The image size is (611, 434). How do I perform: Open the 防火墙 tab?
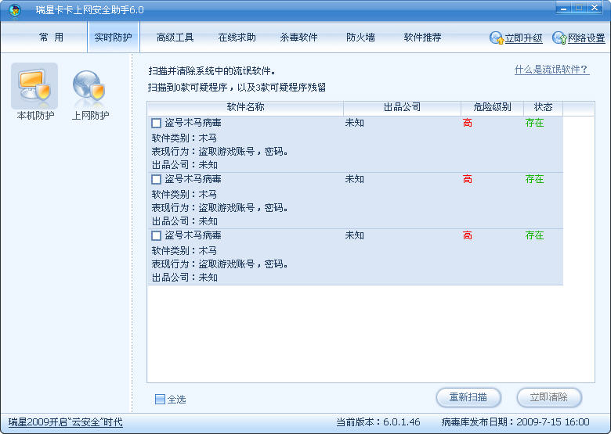(360, 38)
